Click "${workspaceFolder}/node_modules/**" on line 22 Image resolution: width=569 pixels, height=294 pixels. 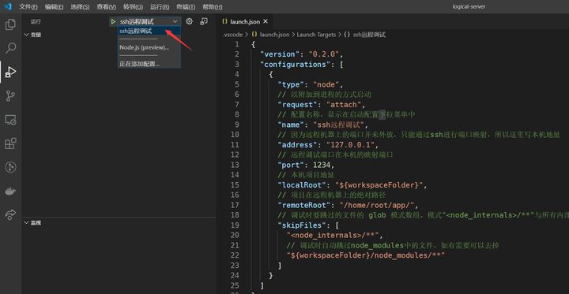[365, 255]
